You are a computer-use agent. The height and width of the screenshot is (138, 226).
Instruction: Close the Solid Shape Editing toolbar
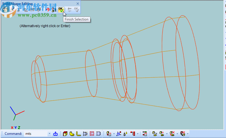(x=78, y=4)
